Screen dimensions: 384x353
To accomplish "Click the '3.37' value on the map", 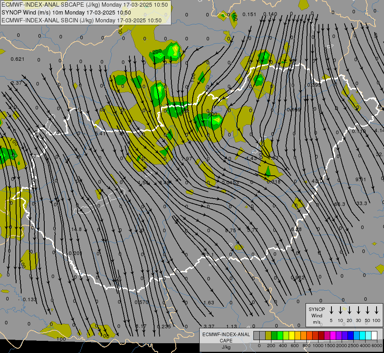I will click(209, 326).
